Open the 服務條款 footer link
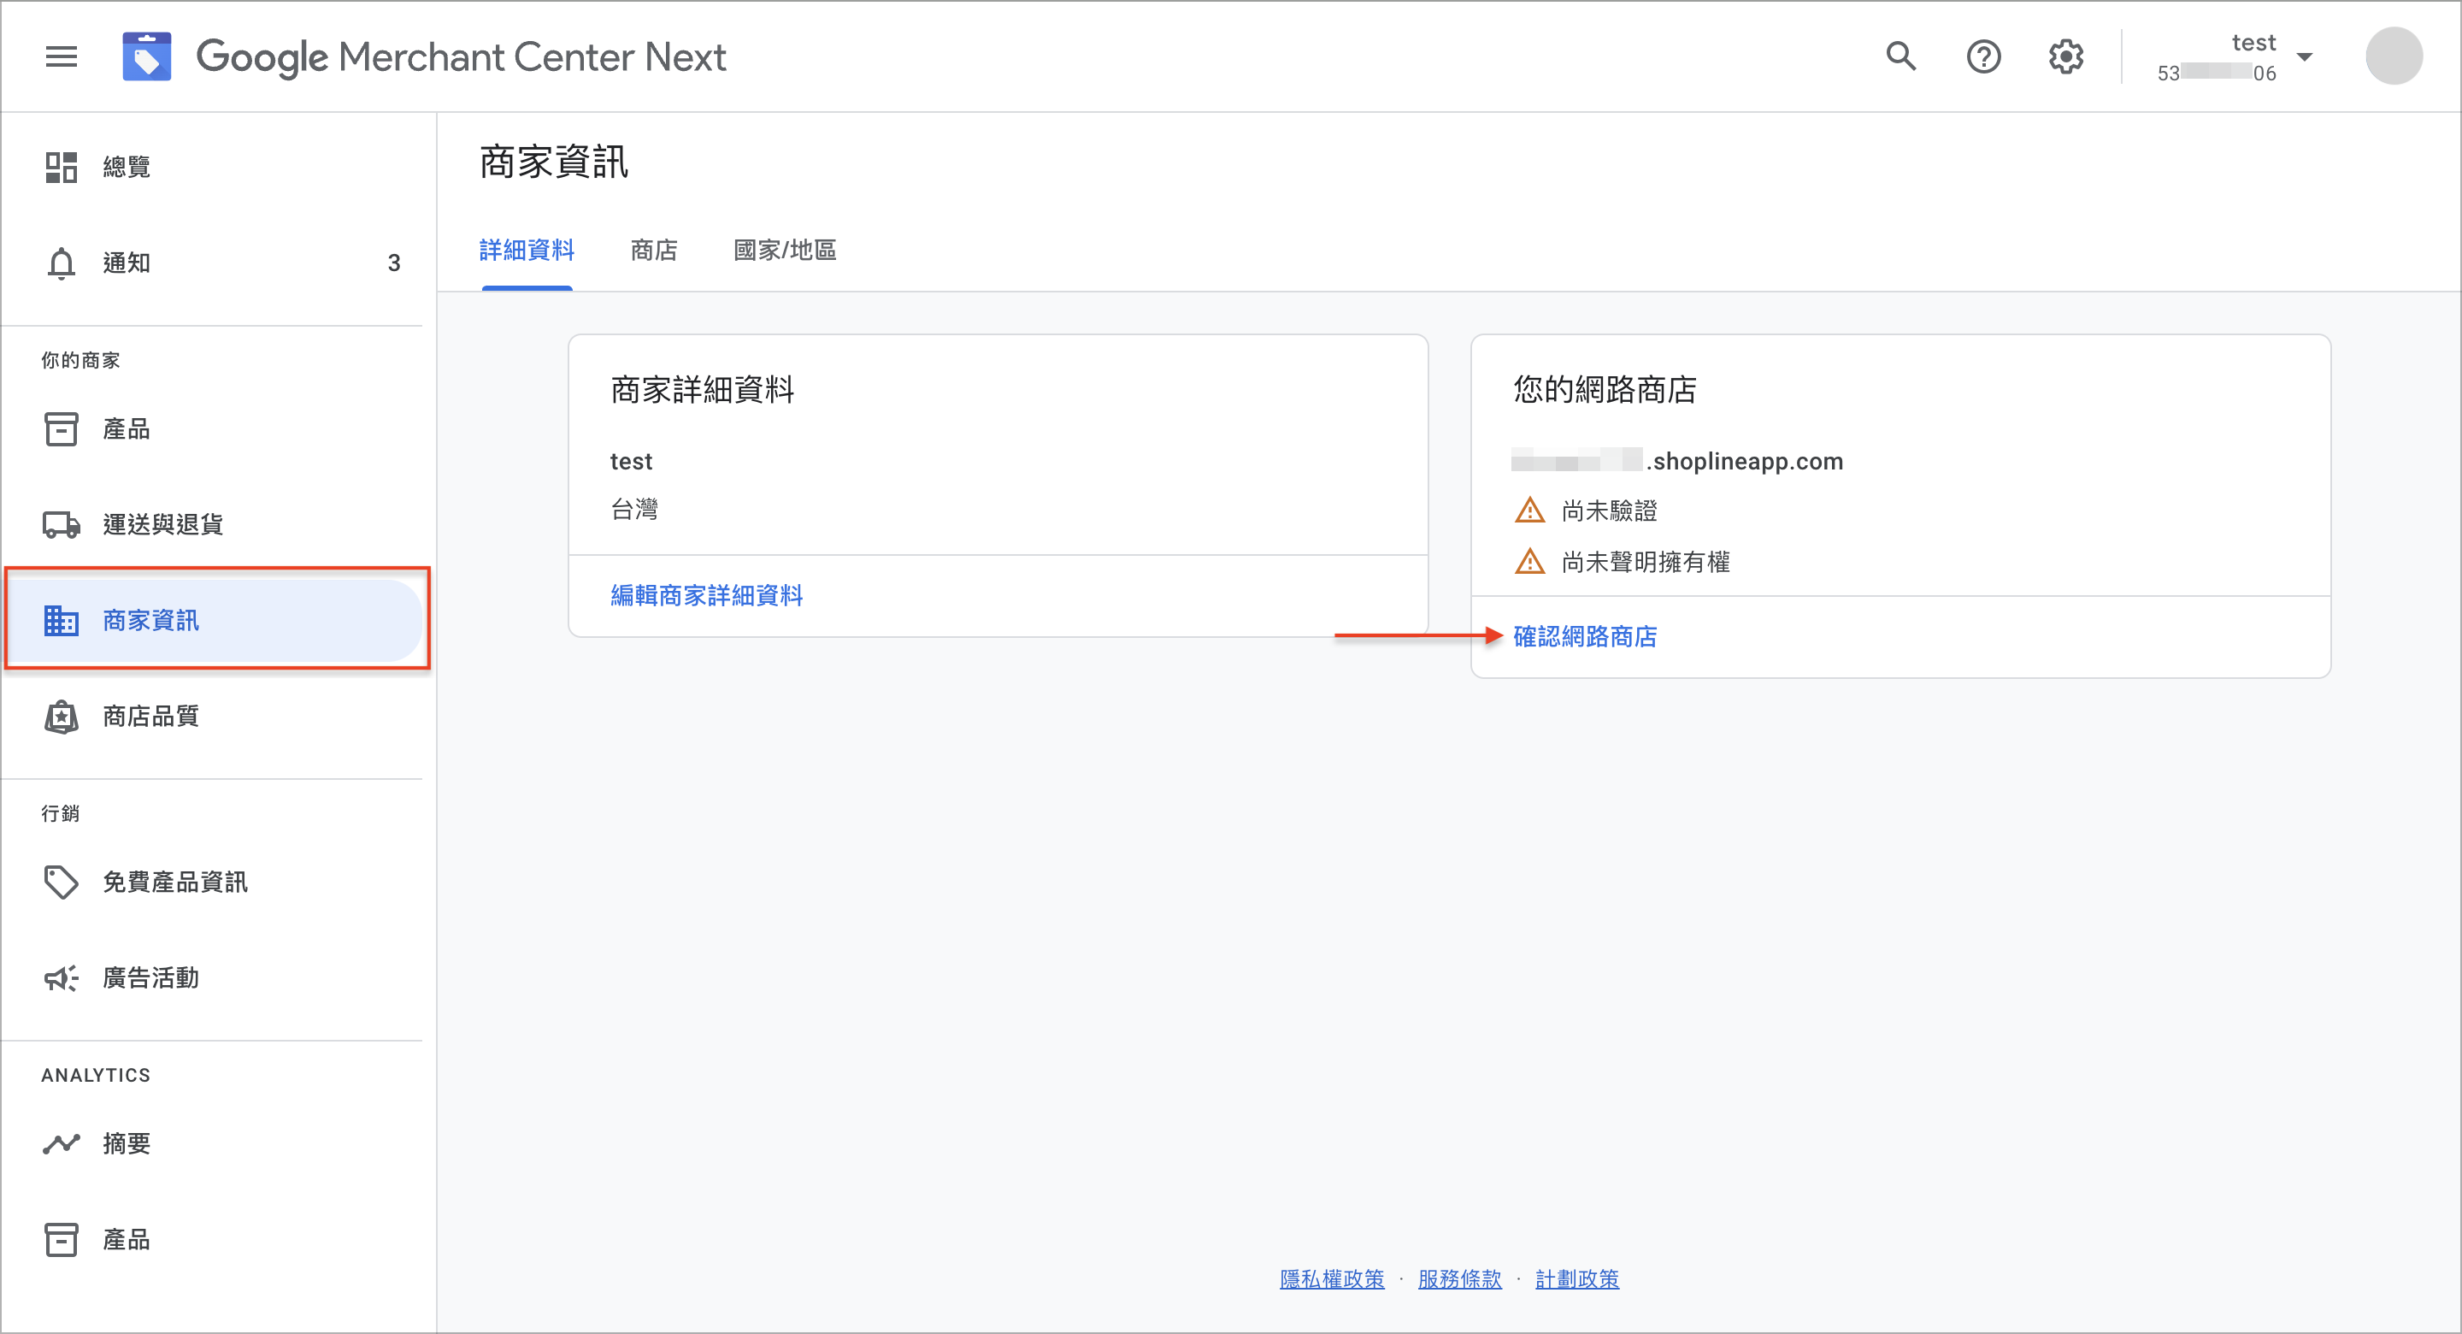Image resolution: width=2462 pixels, height=1334 pixels. coord(1459,1278)
